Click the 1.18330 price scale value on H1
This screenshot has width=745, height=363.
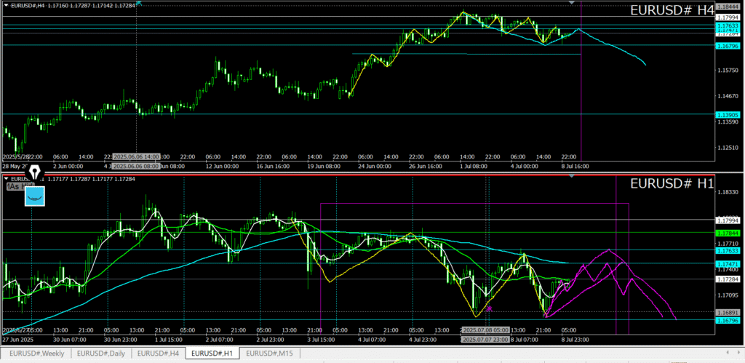click(728, 192)
